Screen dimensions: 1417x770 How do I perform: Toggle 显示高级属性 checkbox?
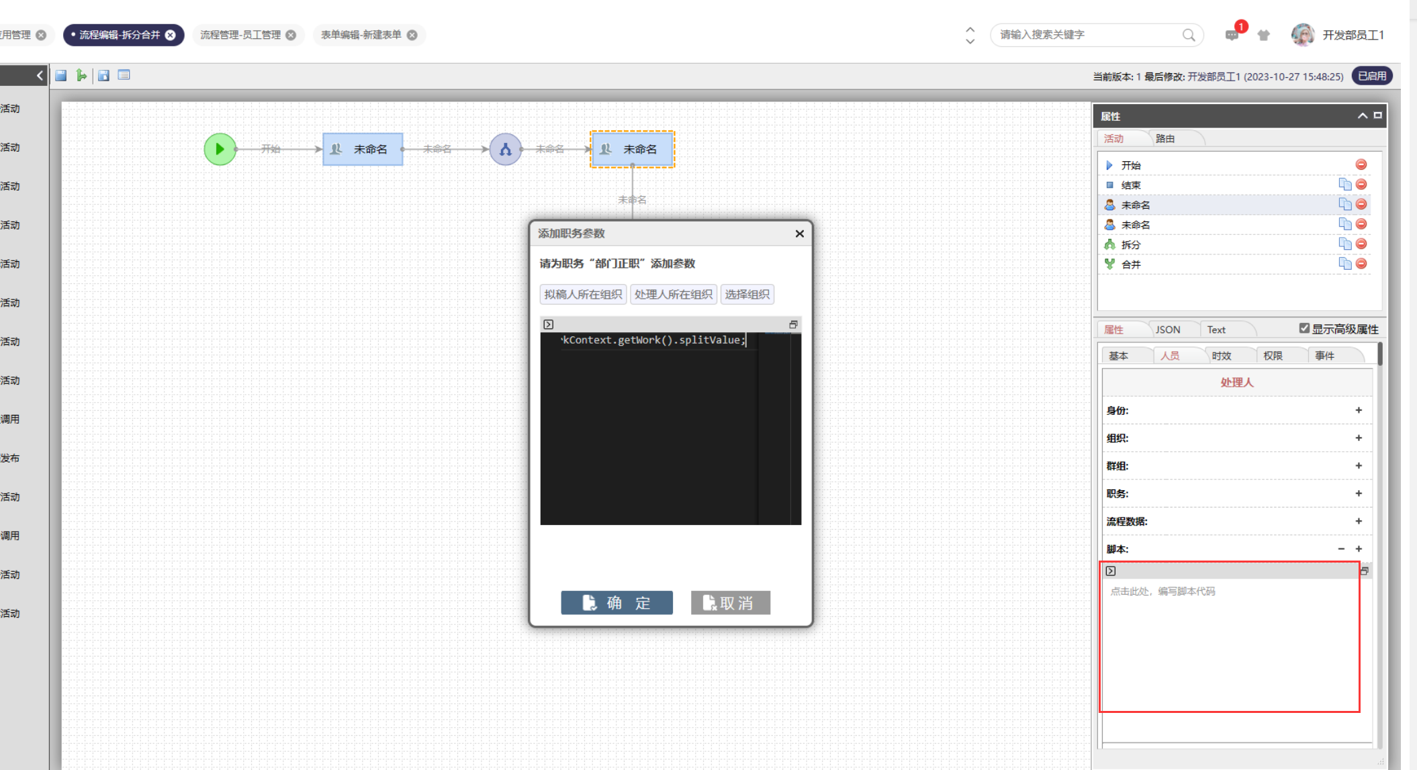pyautogui.click(x=1304, y=328)
